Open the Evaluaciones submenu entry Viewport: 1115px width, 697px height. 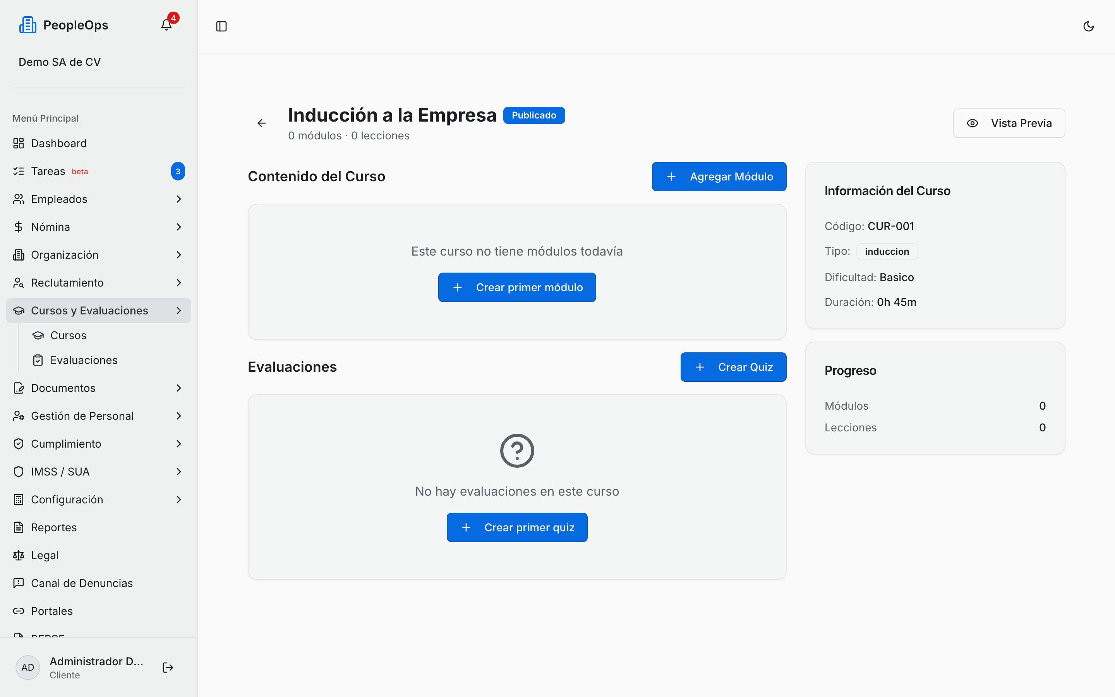tap(109, 360)
